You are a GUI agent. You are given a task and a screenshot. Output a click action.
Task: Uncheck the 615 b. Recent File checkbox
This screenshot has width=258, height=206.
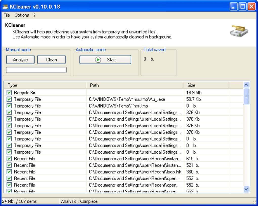[x=9, y=159]
